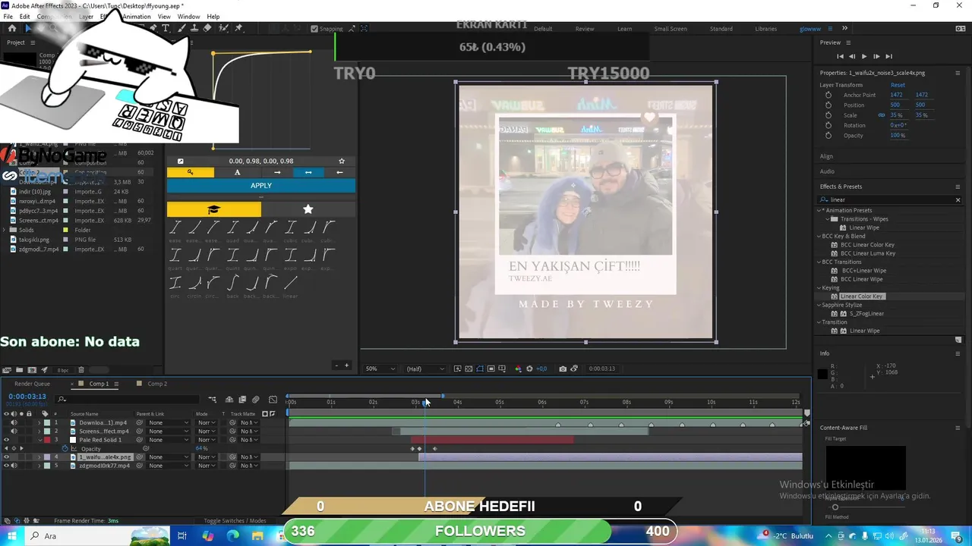This screenshot has height=546, width=972.
Task: Enable the Frame Blending timeline switch
Action: (x=242, y=400)
